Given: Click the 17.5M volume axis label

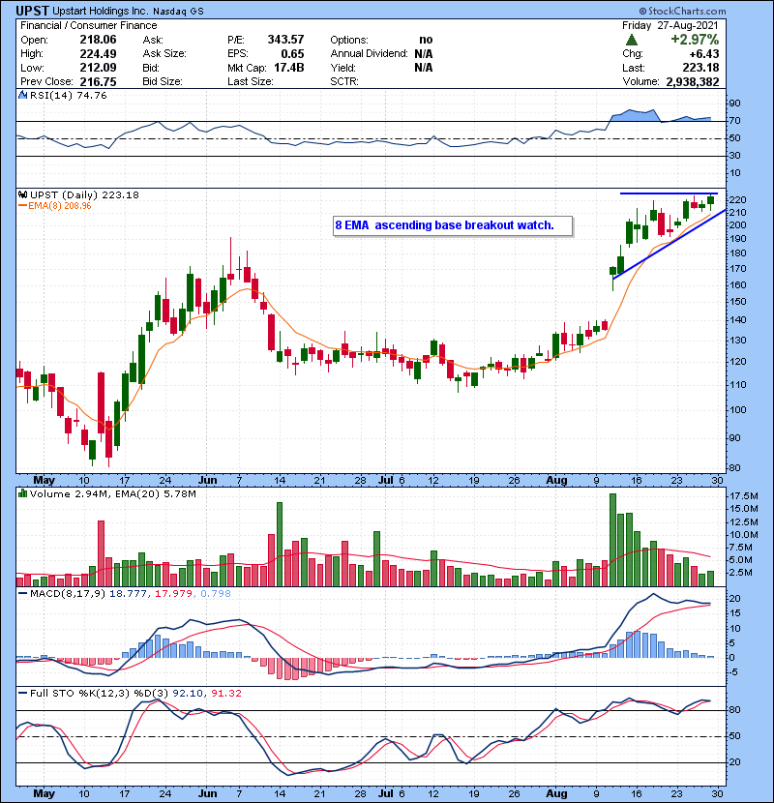Looking at the screenshot, I should [x=744, y=496].
